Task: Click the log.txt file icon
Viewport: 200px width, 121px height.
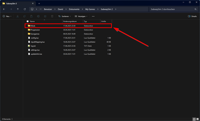Action: click(x=29, y=46)
